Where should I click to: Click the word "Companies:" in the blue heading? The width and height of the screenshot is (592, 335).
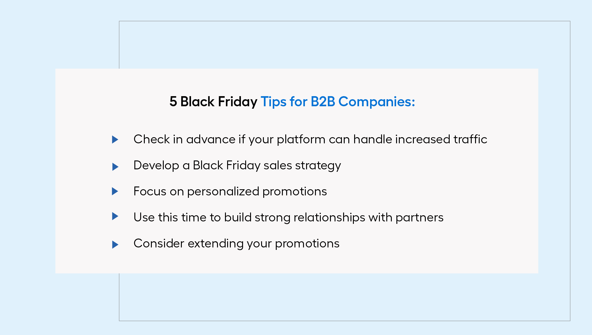pos(377,102)
